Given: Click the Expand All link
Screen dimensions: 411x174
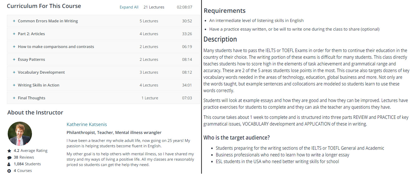Looking at the screenshot, I should (x=129, y=7).
